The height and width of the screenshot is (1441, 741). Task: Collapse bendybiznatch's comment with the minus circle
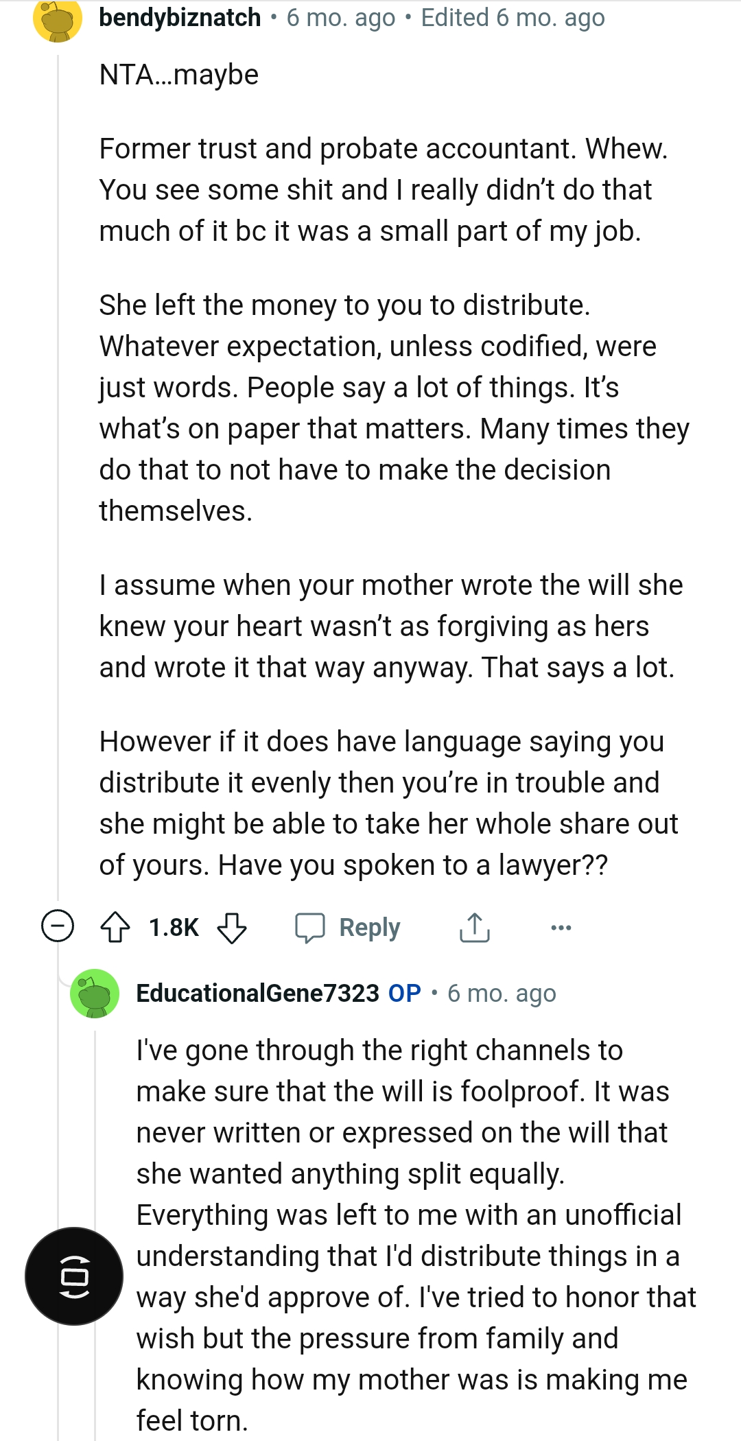58,927
